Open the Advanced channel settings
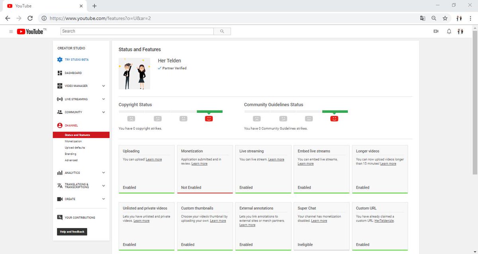 click(71, 160)
